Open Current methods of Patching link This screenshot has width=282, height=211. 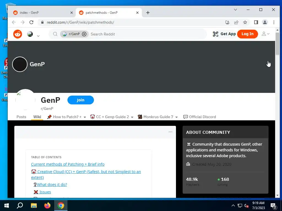(68, 164)
